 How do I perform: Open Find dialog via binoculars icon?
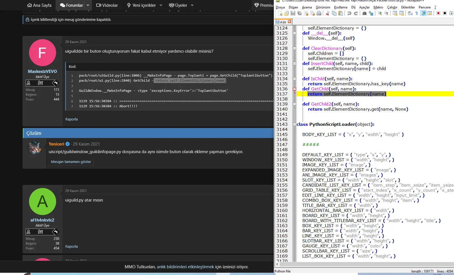click(364, 13)
